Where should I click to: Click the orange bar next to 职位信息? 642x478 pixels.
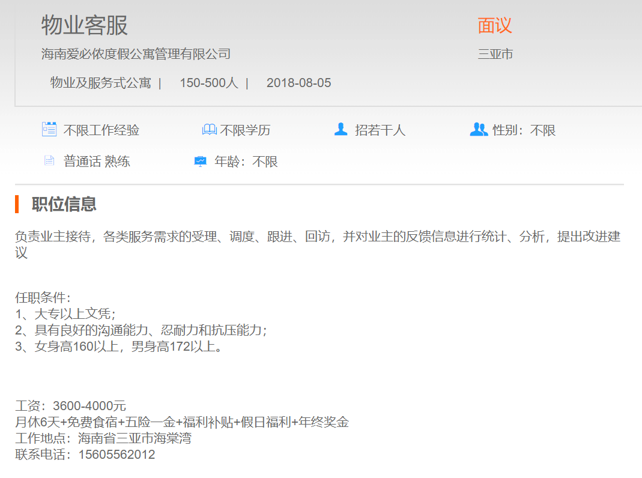(x=17, y=204)
